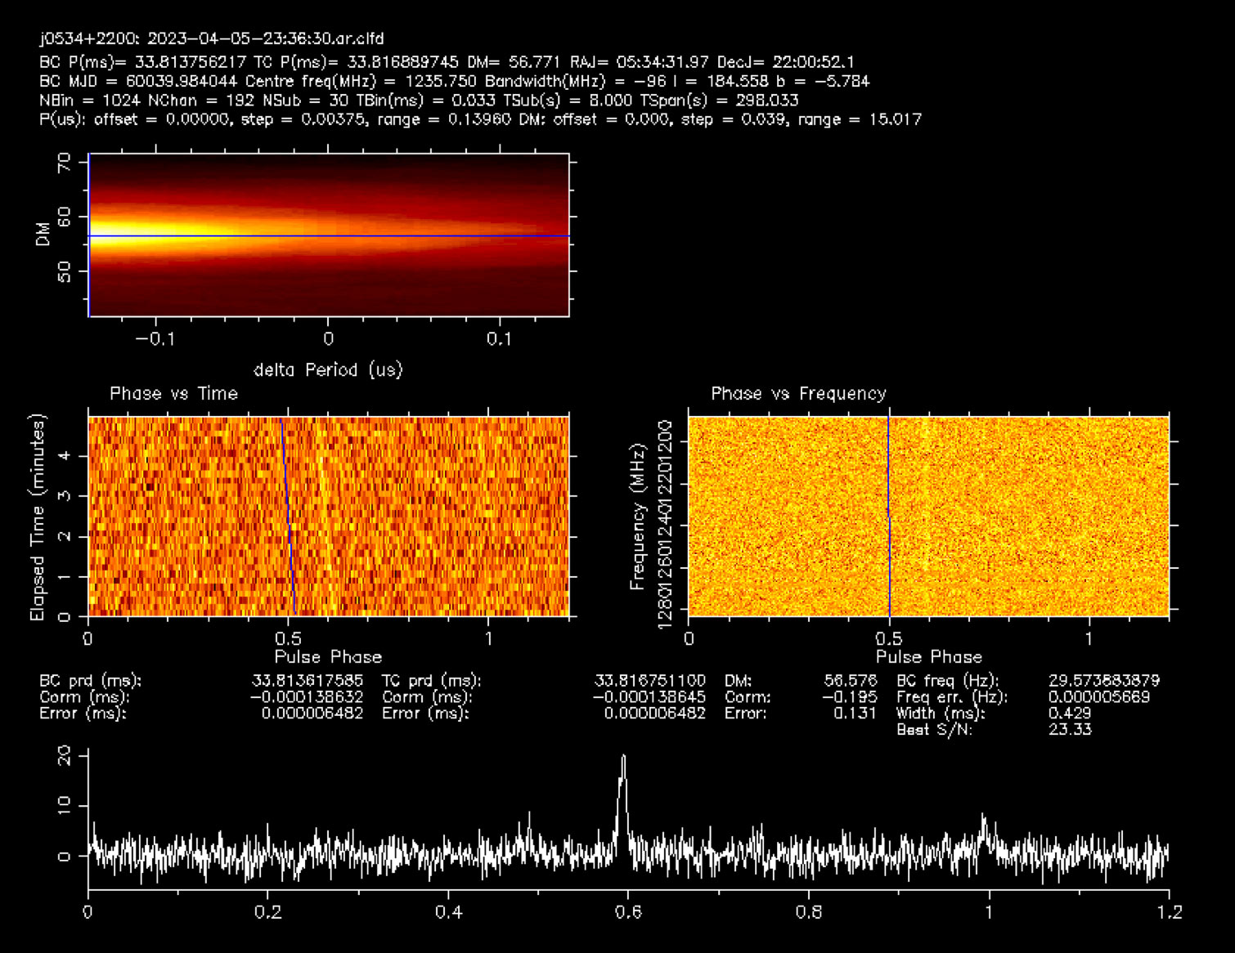Click the RAJ= 05:34:31.97 coordinate
Screen dimensions: 1235x953
(x=640, y=62)
